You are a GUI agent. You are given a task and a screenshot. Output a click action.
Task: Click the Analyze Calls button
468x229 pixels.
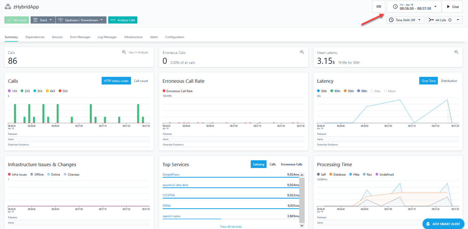point(123,20)
